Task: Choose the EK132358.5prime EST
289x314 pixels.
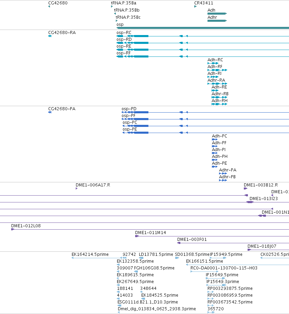Action: (x=118, y=265)
